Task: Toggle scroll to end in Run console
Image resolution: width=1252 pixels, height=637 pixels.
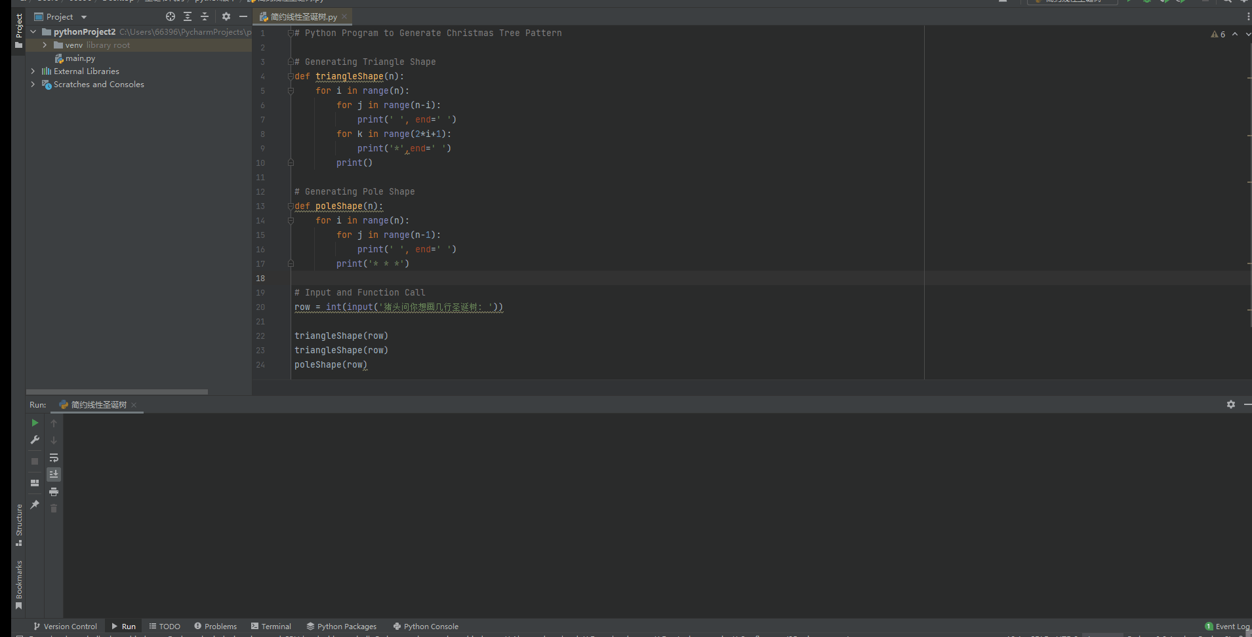Action: pyautogui.click(x=54, y=474)
